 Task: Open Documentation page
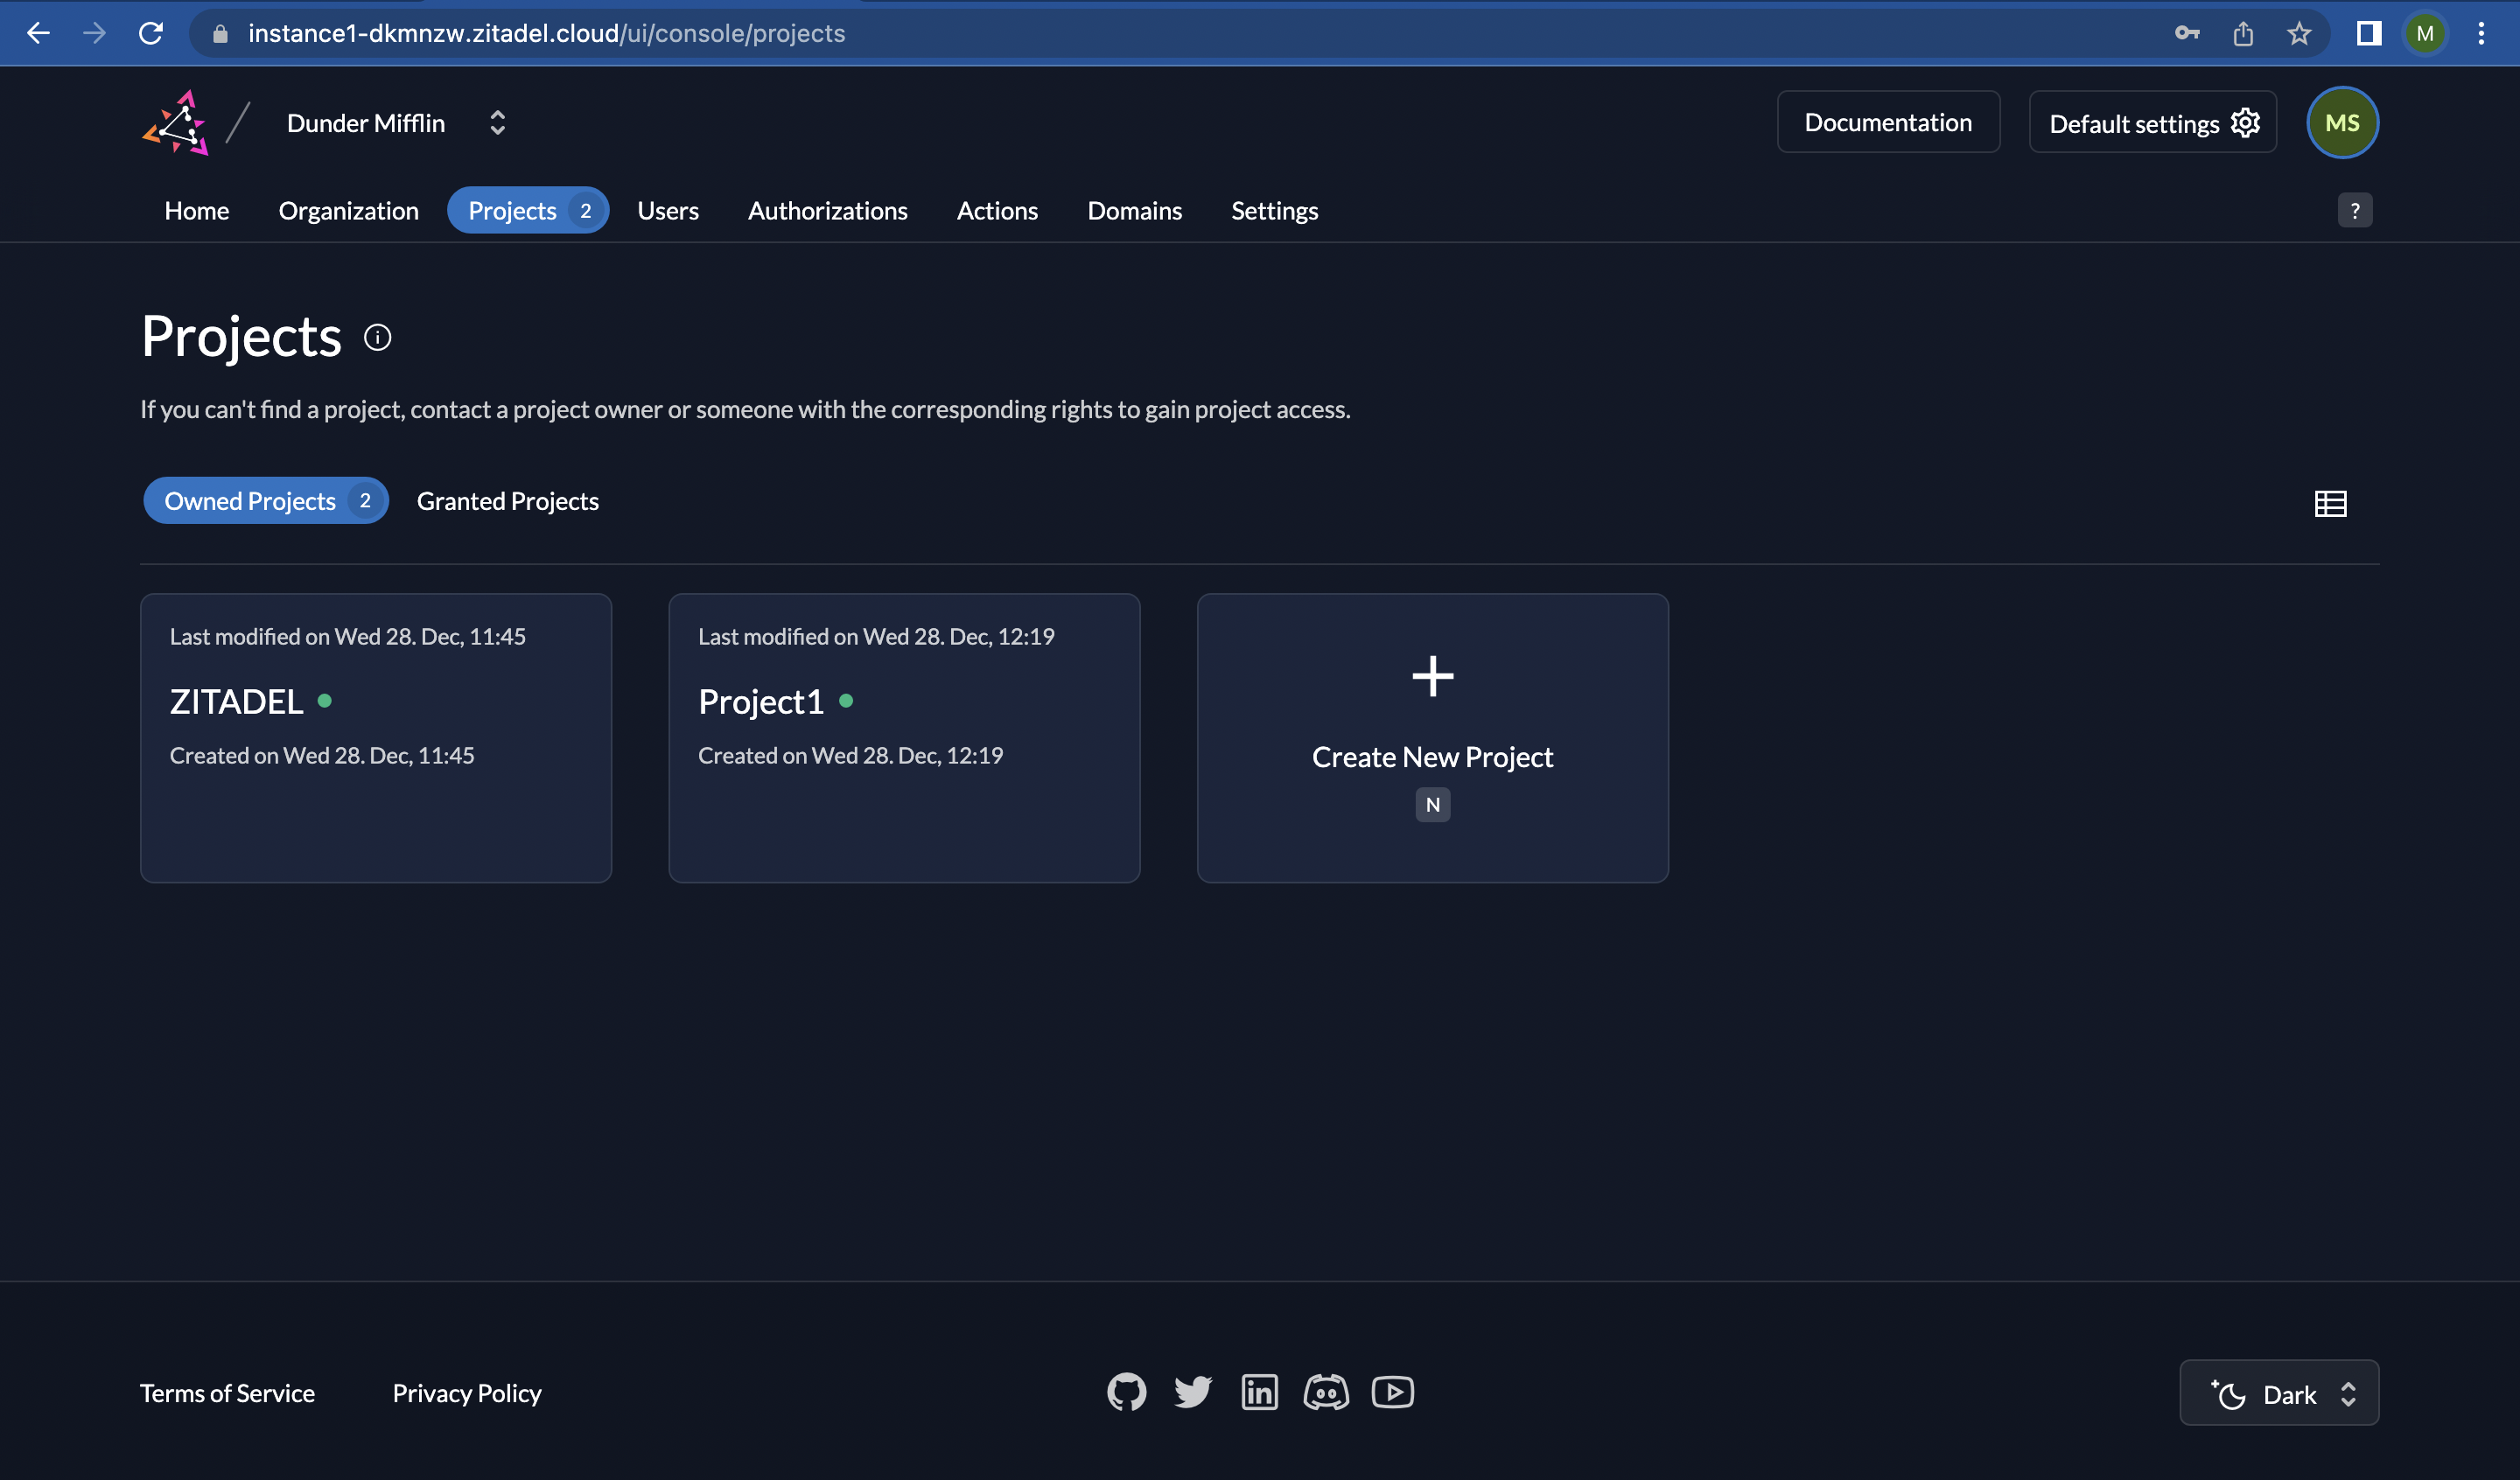point(1887,120)
